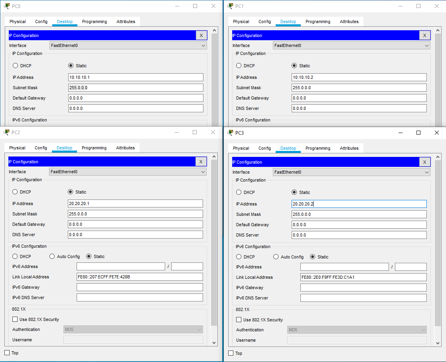Minimize the PC1 window
This screenshot has height=362, width=446.
401,6
